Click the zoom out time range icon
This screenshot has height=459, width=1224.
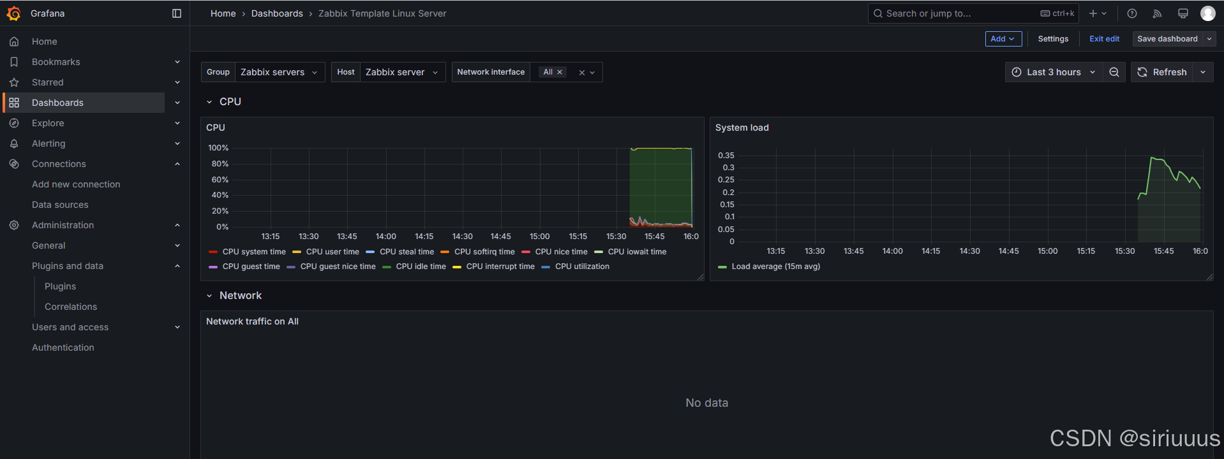pos(1114,72)
